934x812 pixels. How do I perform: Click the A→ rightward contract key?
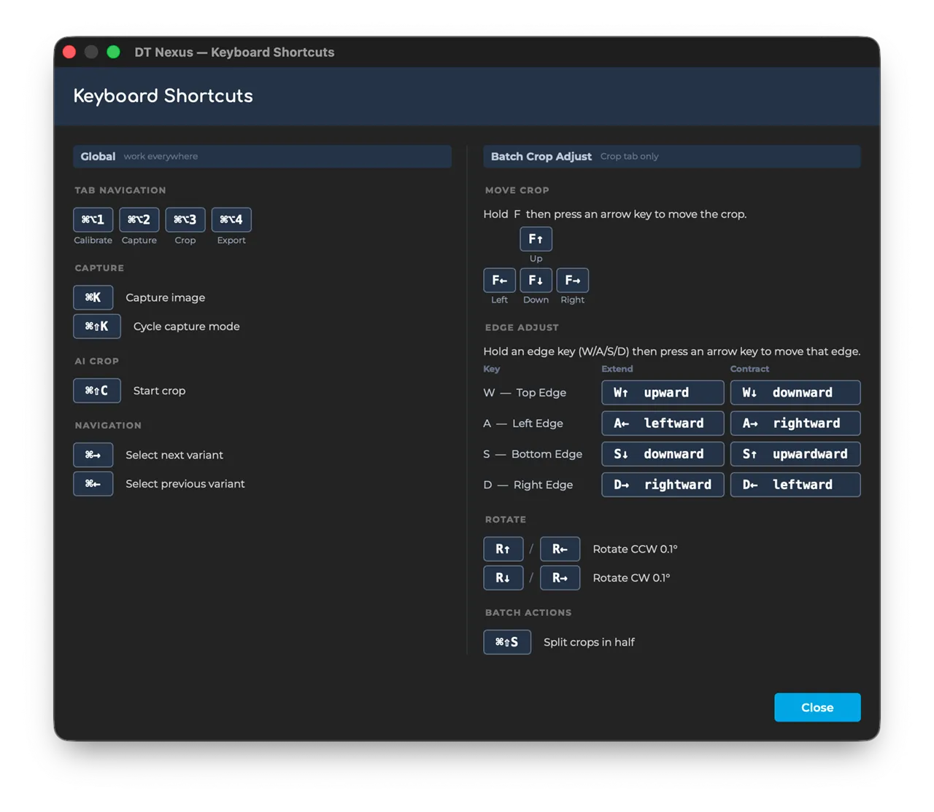(x=795, y=423)
